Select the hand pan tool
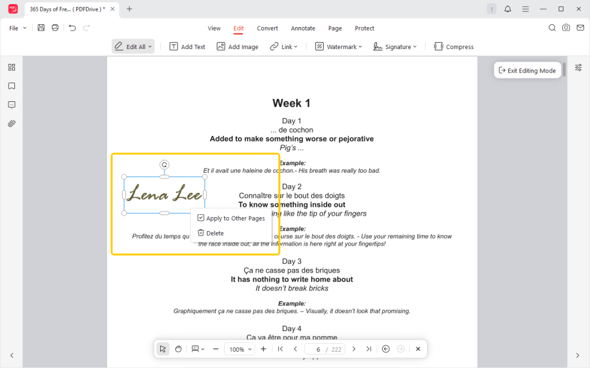Viewport: 590px width, 368px height. click(x=178, y=349)
